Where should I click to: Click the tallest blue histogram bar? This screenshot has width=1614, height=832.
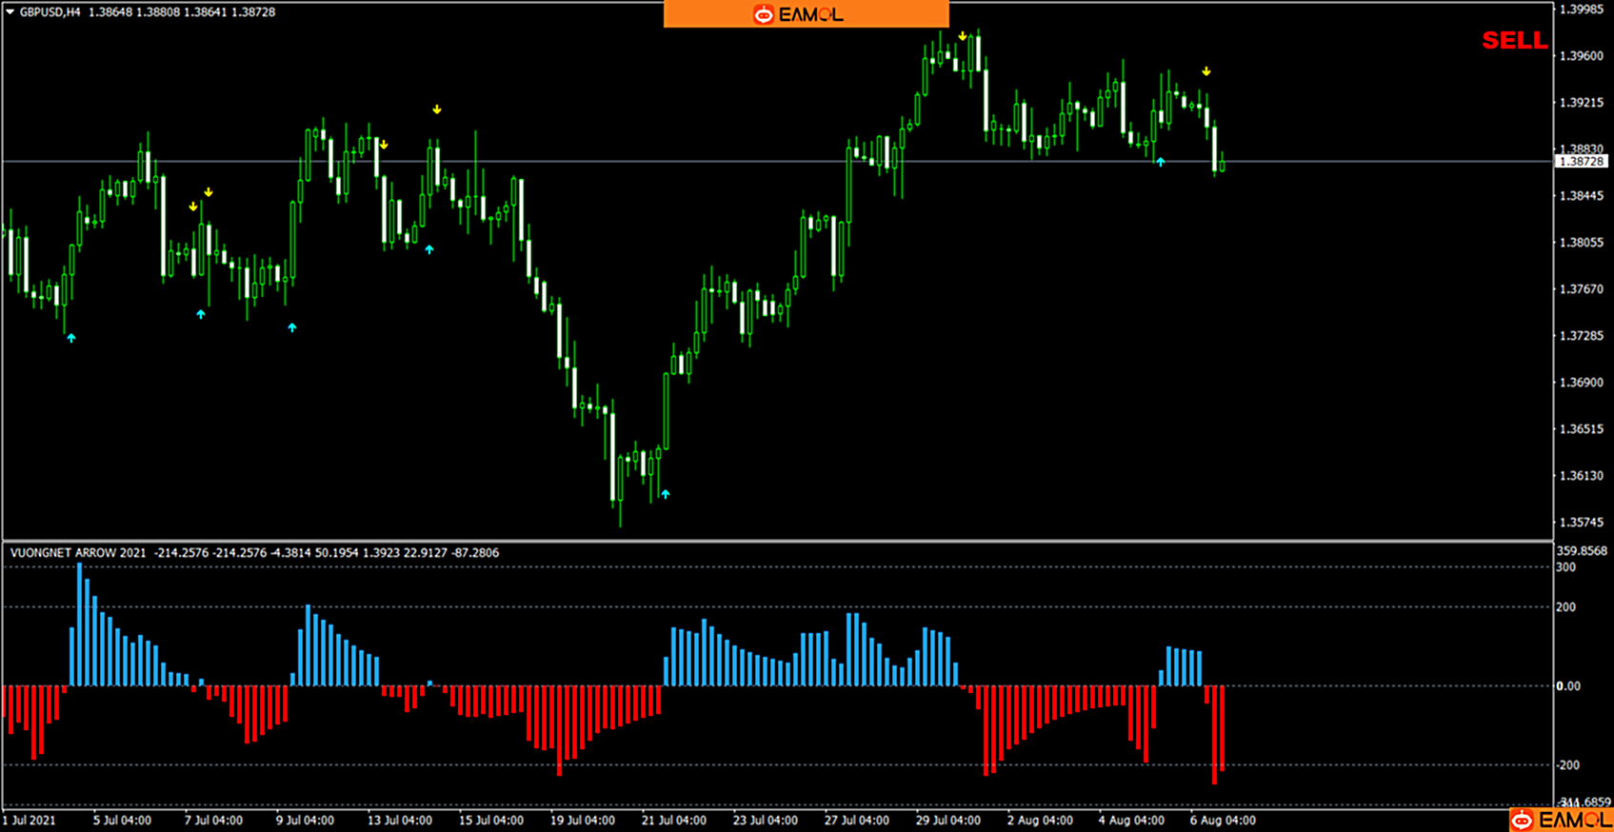pos(79,624)
